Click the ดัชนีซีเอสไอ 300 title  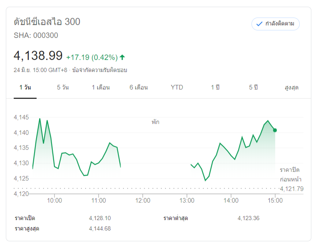47,22
